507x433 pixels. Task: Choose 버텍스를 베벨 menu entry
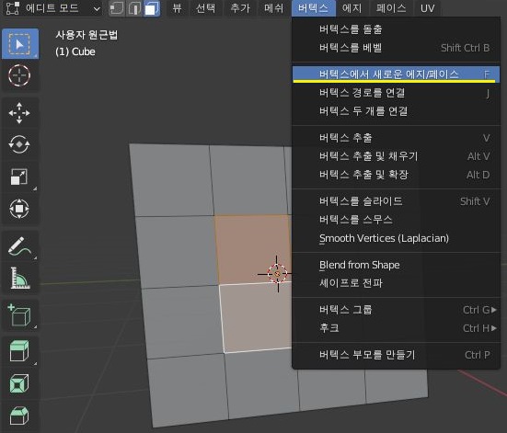pyautogui.click(x=396, y=48)
